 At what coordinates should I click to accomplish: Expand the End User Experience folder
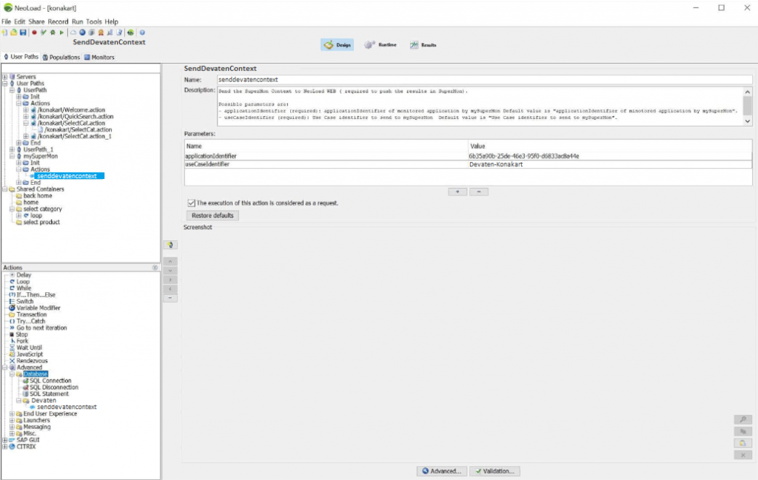tap(12, 414)
